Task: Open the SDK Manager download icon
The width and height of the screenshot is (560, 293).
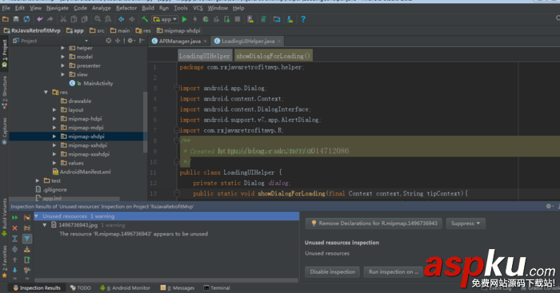Action: click(290, 19)
